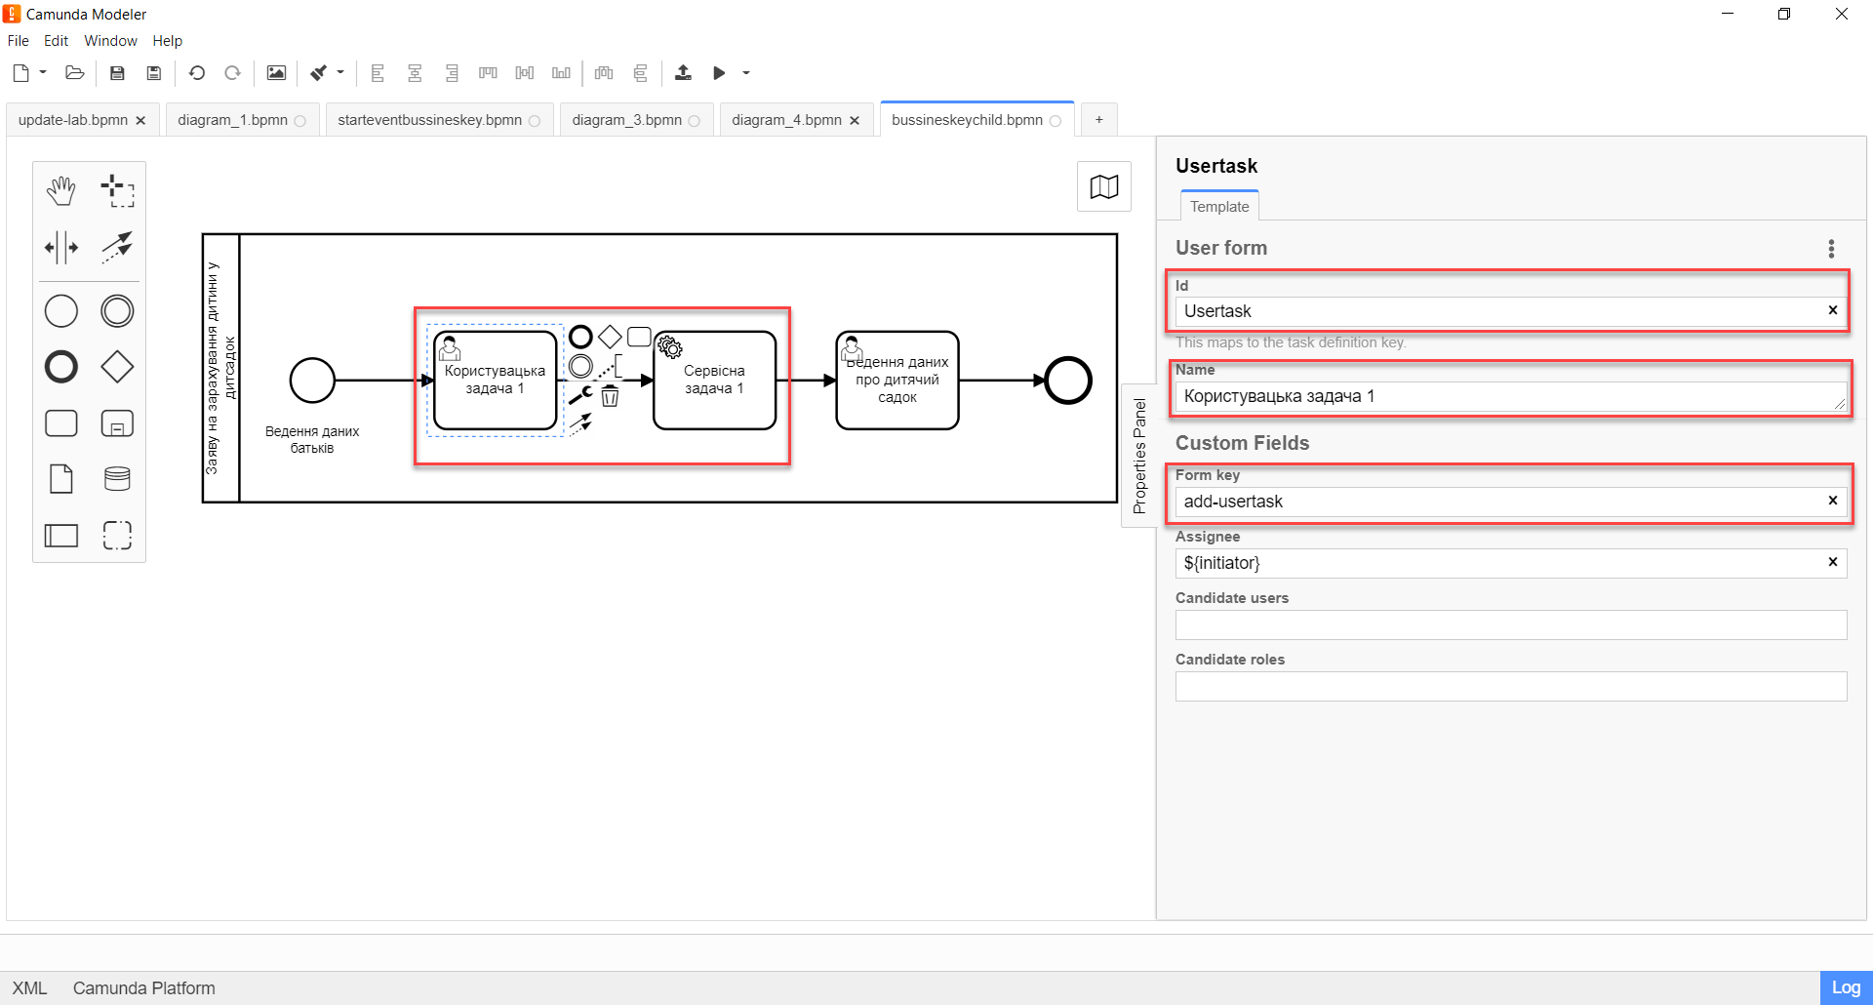Redo the last action
Viewport: 1873px width, 1005px height.
click(x=232, y=73)
